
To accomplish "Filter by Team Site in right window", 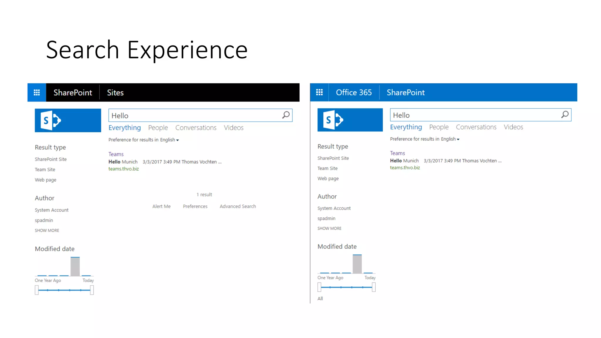I will point(327,168).
